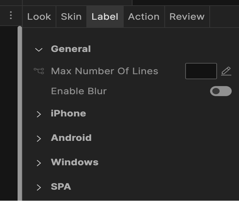Collapse the General section chevron
Image resolution: width=239 pixels, height=201 pixels.
(x=39, y=50)
